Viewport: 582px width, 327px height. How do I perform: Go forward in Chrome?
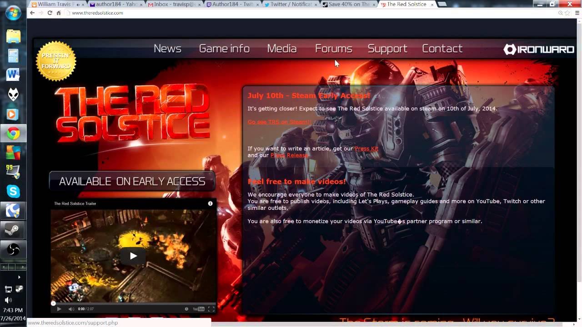click(41, 13)
